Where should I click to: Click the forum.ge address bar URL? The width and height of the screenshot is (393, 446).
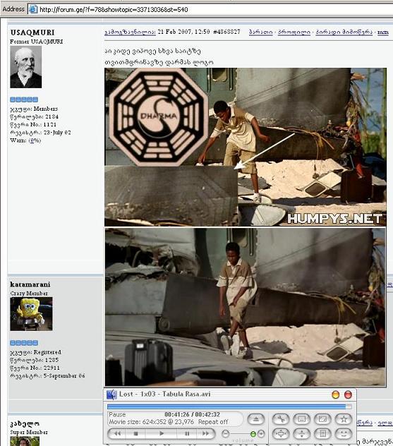tap(114, 10)
